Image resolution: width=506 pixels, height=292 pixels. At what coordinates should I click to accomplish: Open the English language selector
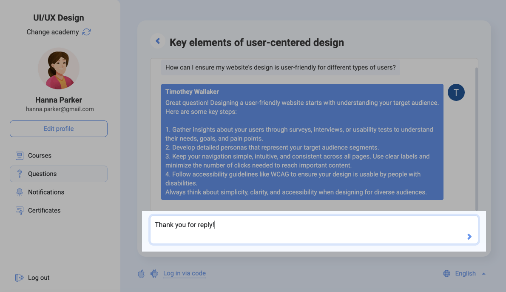pyautogui.click(x=465, y=274)
